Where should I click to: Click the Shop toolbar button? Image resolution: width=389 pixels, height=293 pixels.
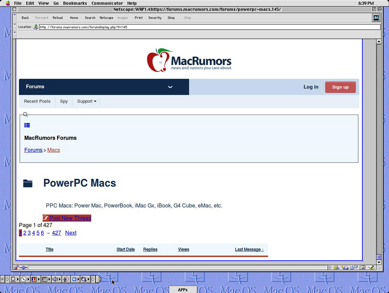(x=171, y=18)
